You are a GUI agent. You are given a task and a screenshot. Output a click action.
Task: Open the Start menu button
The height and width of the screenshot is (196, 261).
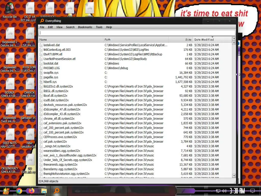coord(6,191)
